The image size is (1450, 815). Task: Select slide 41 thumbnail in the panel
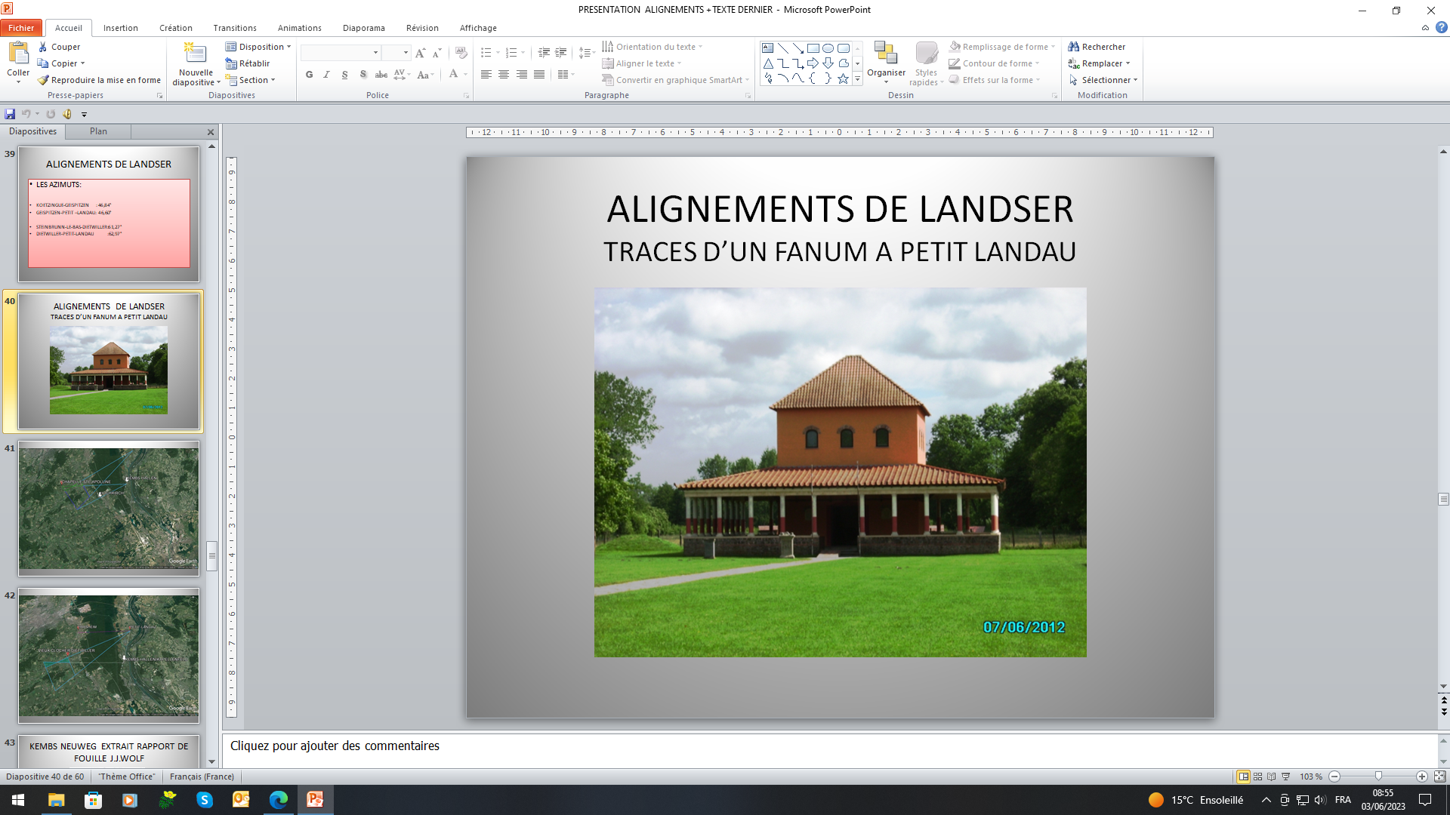[108, 508]
